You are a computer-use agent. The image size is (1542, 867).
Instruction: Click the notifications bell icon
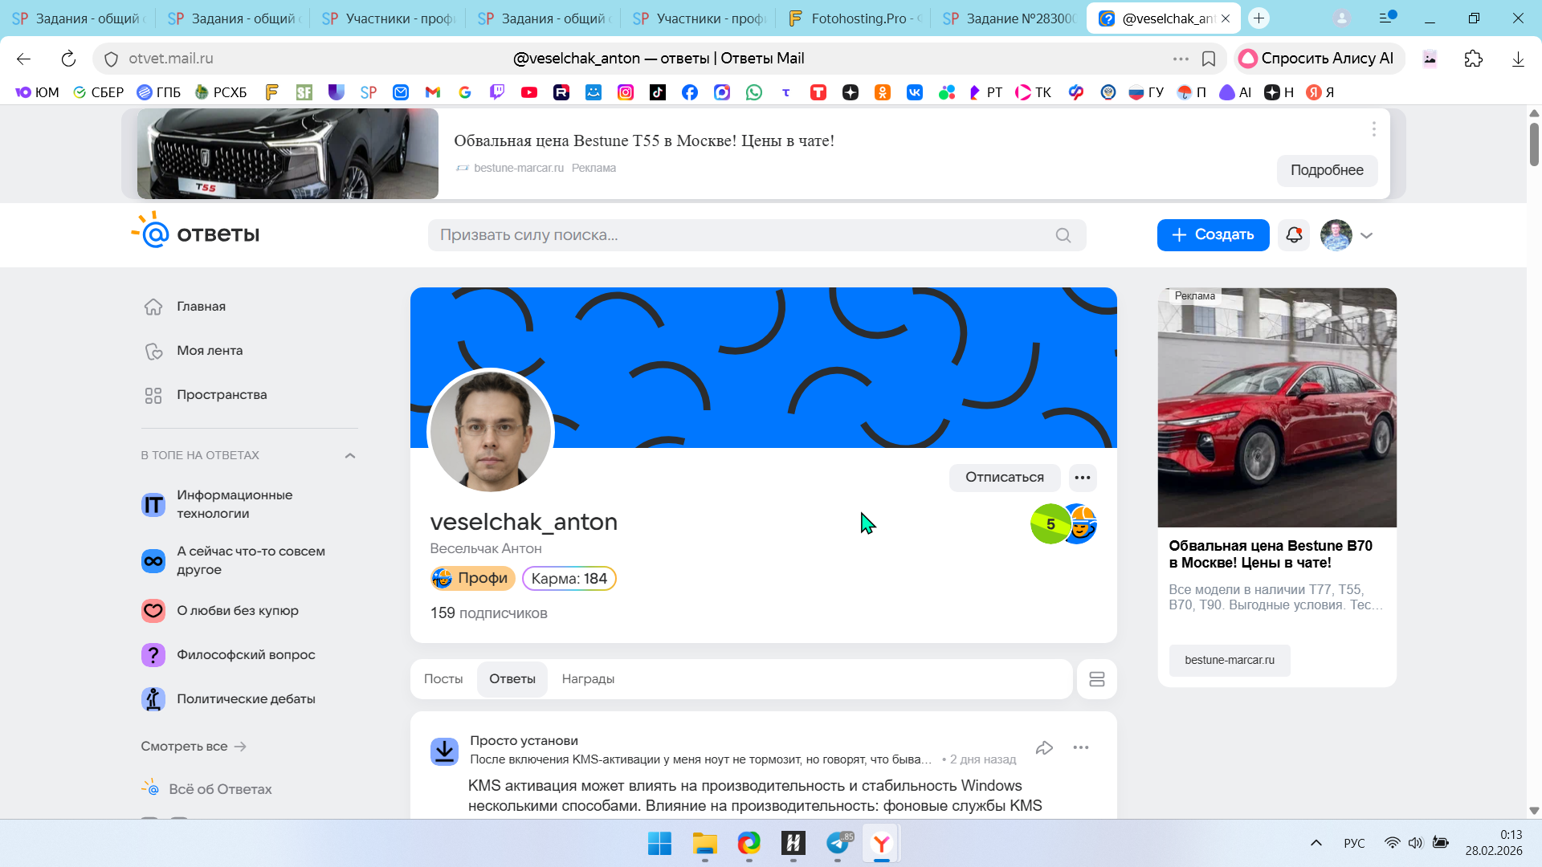coord(1293,235)
